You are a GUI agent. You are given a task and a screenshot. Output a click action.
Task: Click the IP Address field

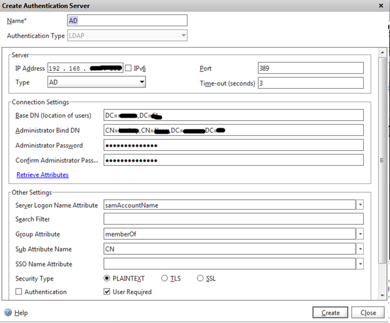click(85, 68)
